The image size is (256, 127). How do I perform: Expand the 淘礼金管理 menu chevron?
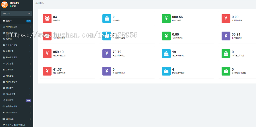point(30,94)
